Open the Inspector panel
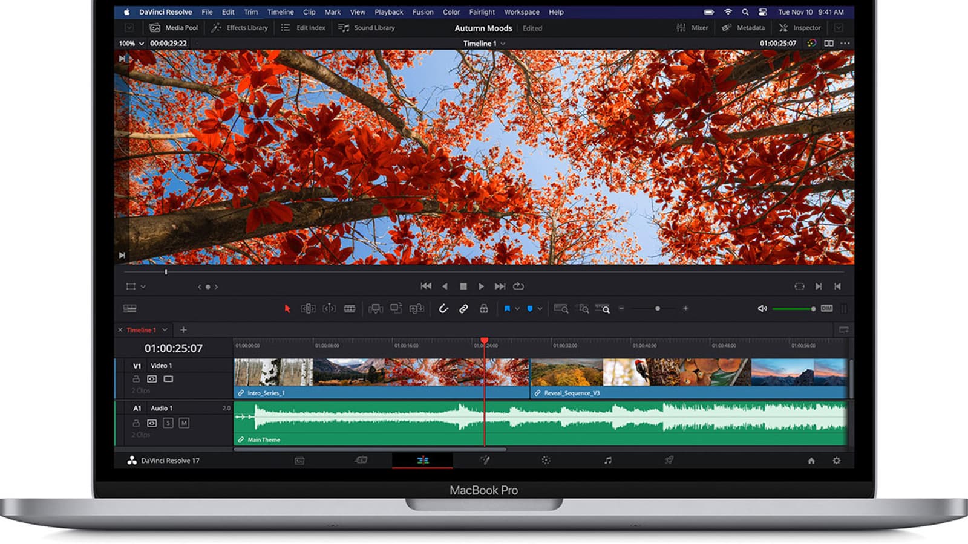 [800, 28]
